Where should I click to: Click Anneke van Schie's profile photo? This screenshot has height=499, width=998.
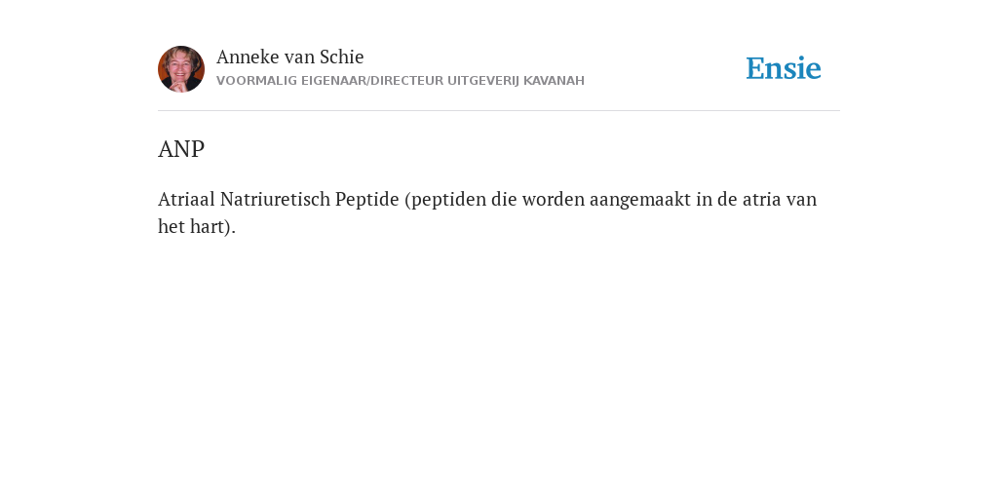coord(181,69)
